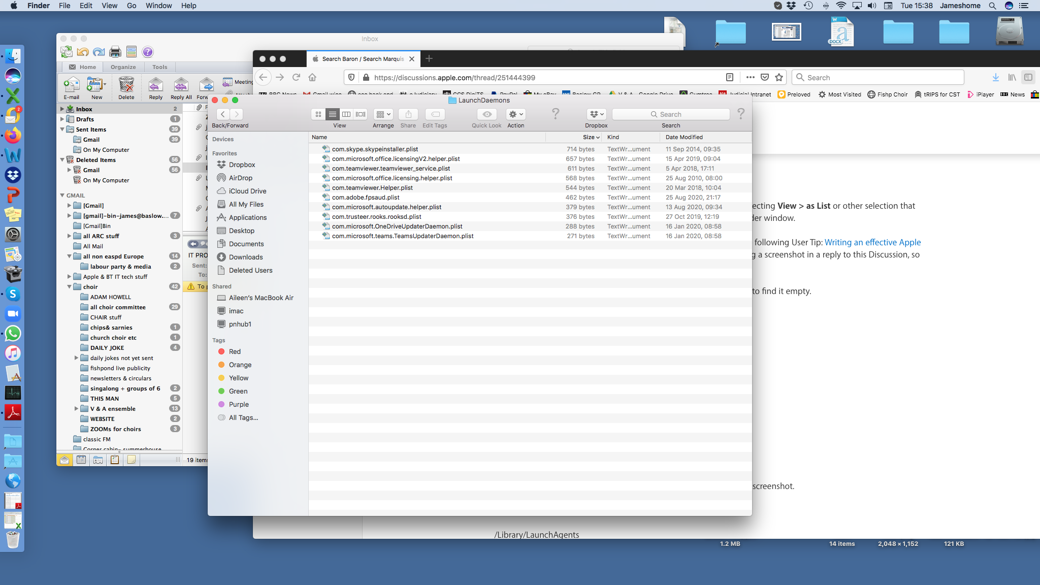Click the Quick Look eye icon
1040x585 pixels.
486,114
